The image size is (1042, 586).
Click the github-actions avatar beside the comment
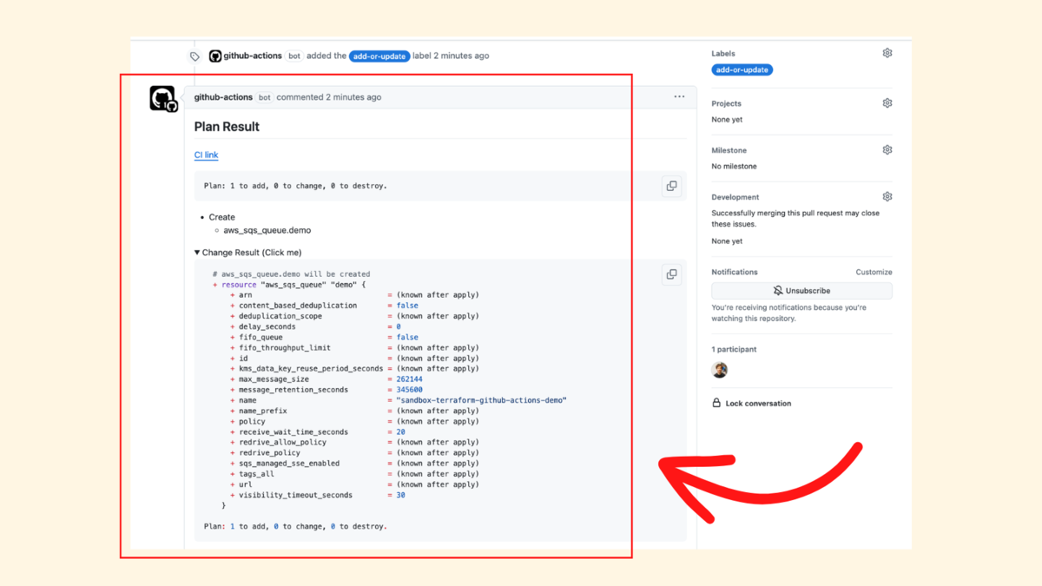click(x=163, y=99)
